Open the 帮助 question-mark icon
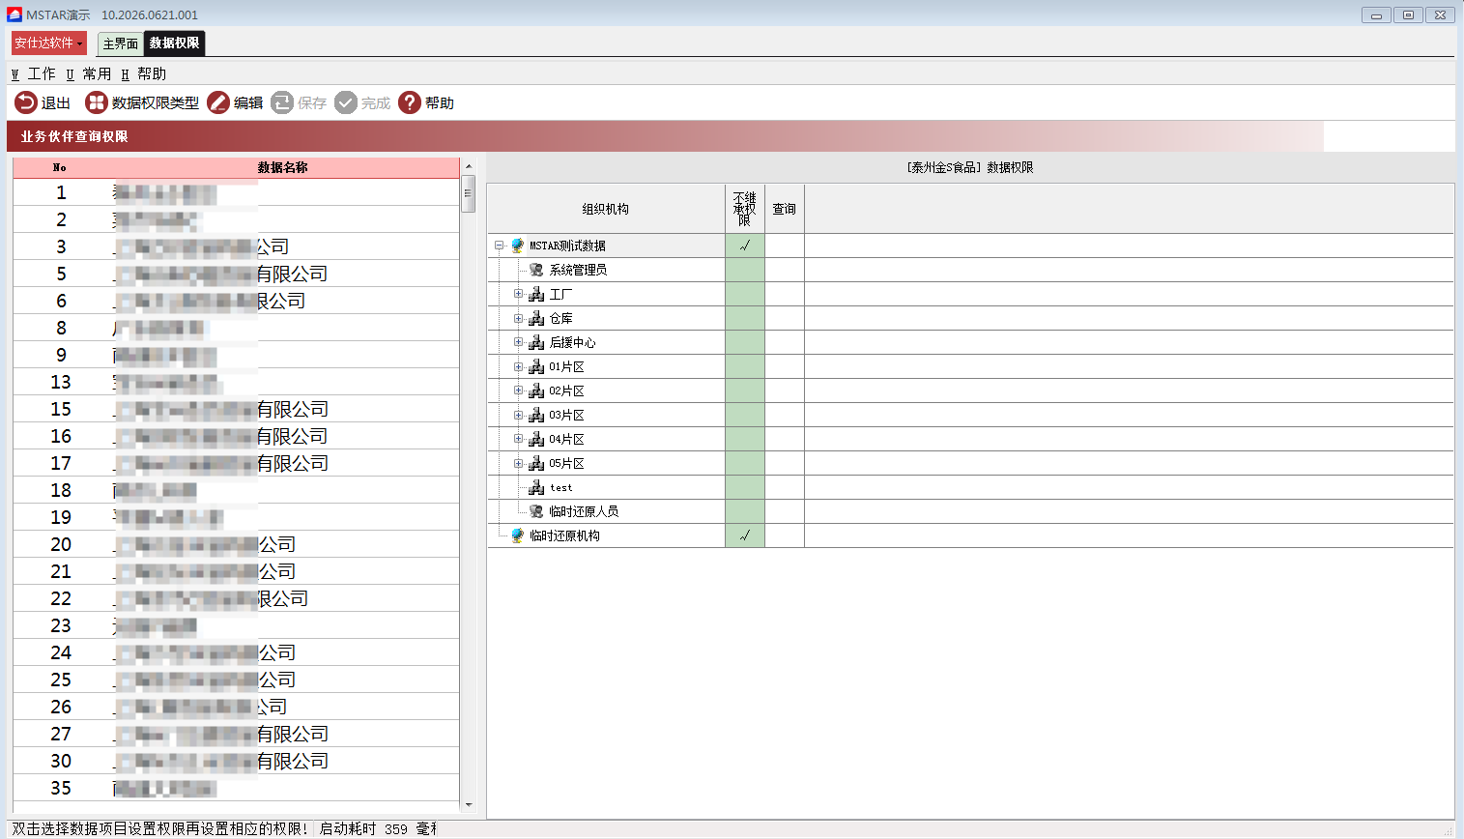This screenshot has height=839, width=1464. 410,102
